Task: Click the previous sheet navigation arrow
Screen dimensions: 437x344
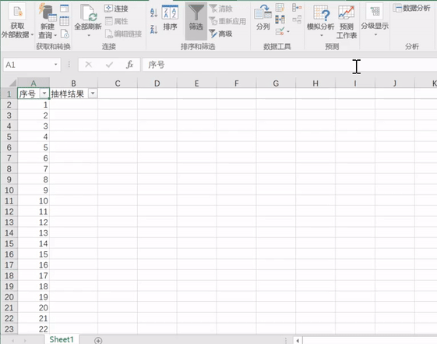Action: (x=12, y=340)
